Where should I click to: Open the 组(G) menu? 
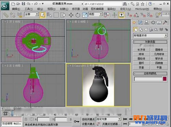[x=40, y=9]
